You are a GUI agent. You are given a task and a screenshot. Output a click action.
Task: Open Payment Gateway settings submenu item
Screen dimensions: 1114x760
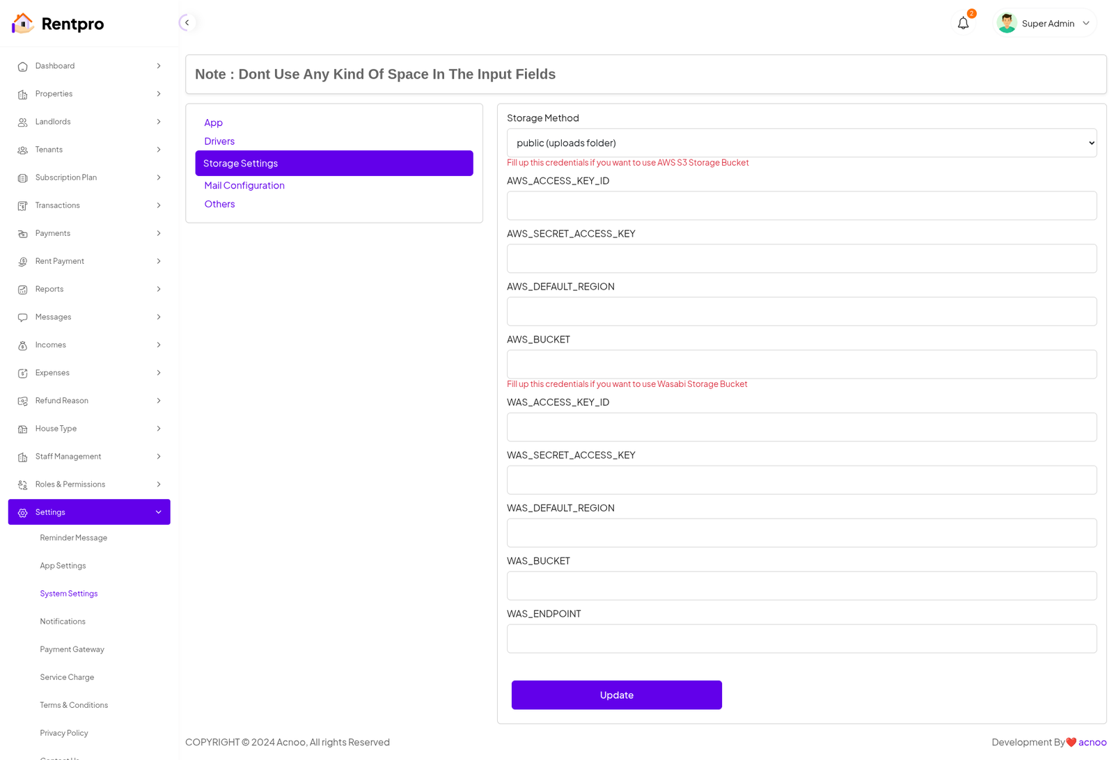(x=72, y=649)
